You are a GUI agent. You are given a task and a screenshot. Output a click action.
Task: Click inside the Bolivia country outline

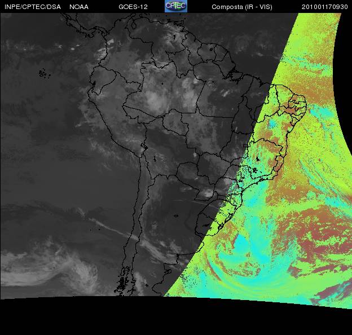164,141
